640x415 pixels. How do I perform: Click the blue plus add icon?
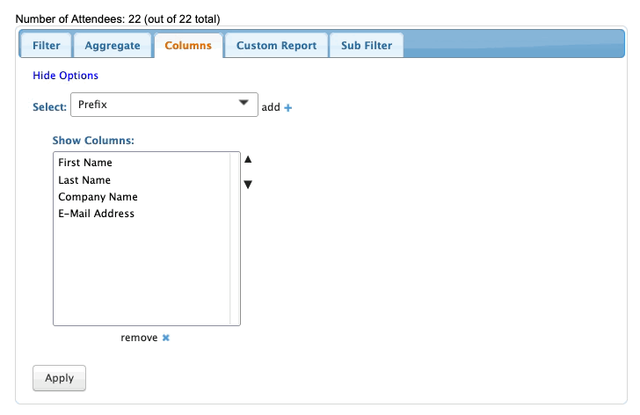[x=287, y=107]
